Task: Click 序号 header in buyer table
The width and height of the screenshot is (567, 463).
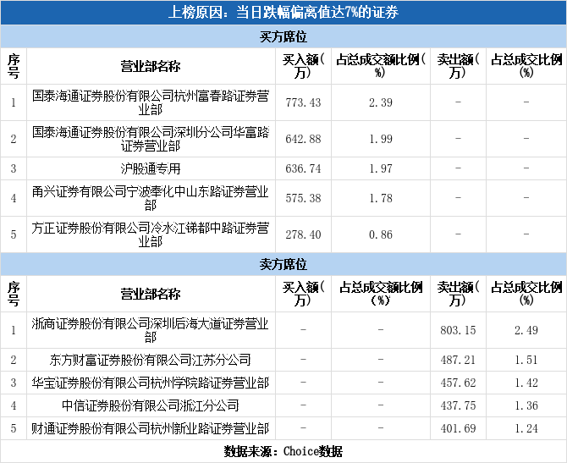Action: coord(14,67)
